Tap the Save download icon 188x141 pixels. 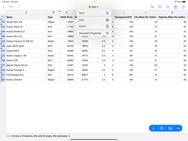click(107, 13)
